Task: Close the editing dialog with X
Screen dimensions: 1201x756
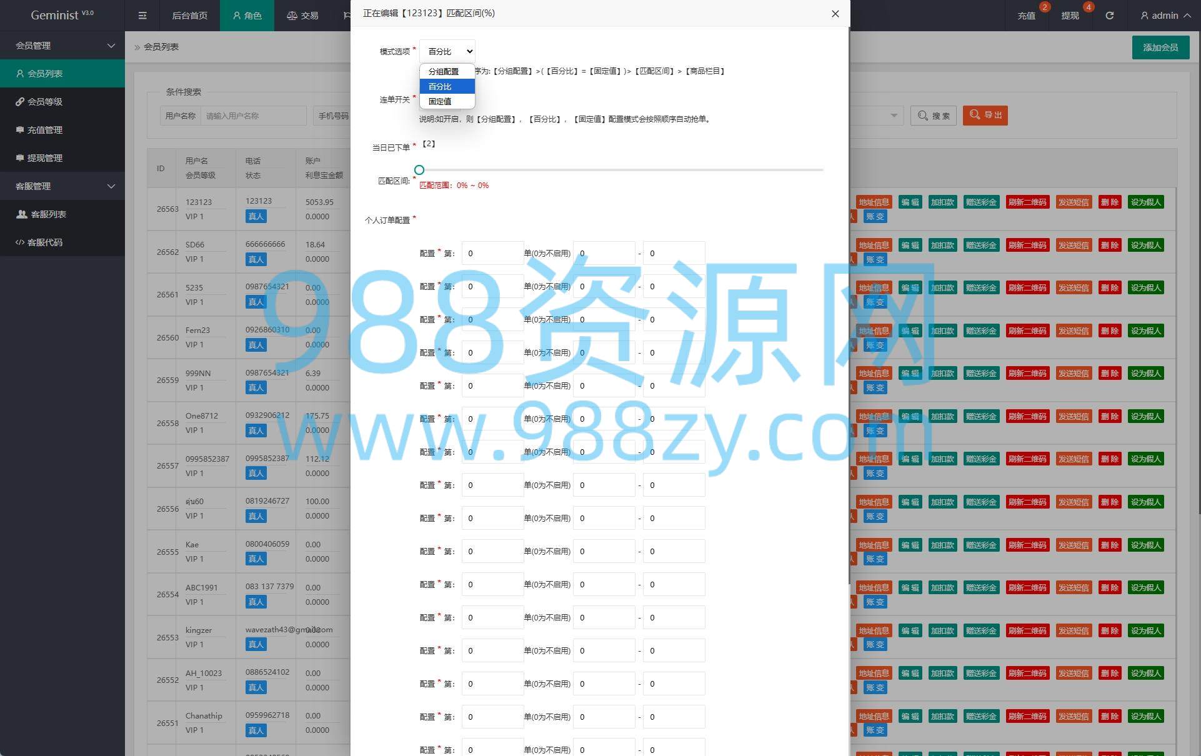Action: point(835,14)
